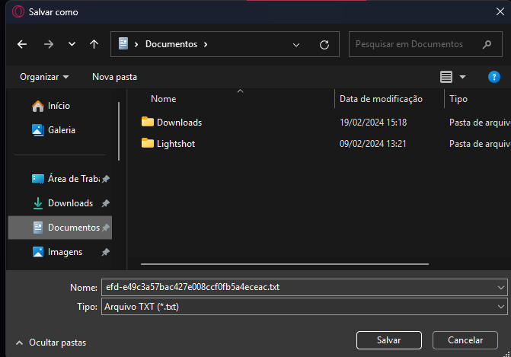Image resolution: width=511 pixels, height=357 pixels.
Task: Click the blue help question mark icon
Action: (493, 77)
